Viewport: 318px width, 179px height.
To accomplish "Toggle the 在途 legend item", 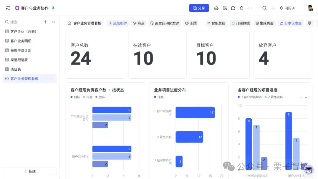I will (x=88, y=97).
